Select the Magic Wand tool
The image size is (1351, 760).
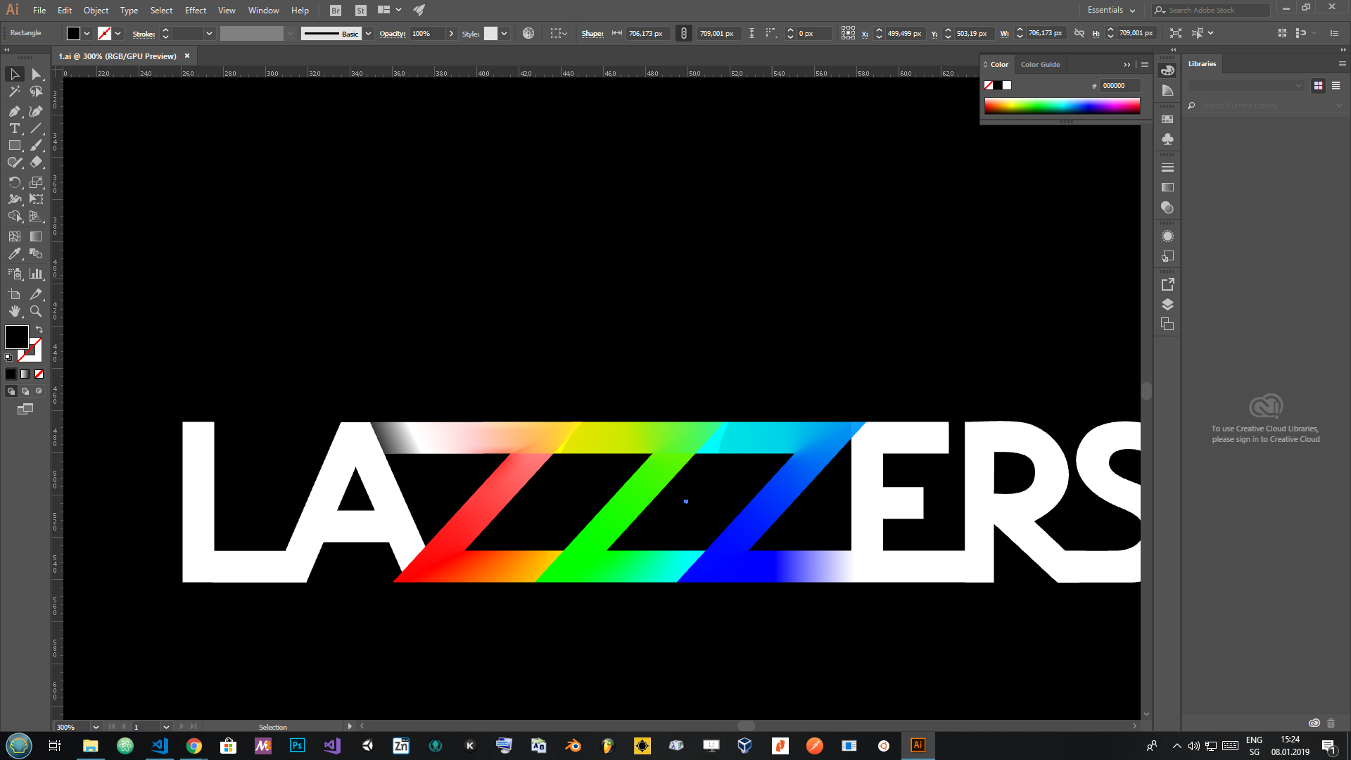point(14,91)
